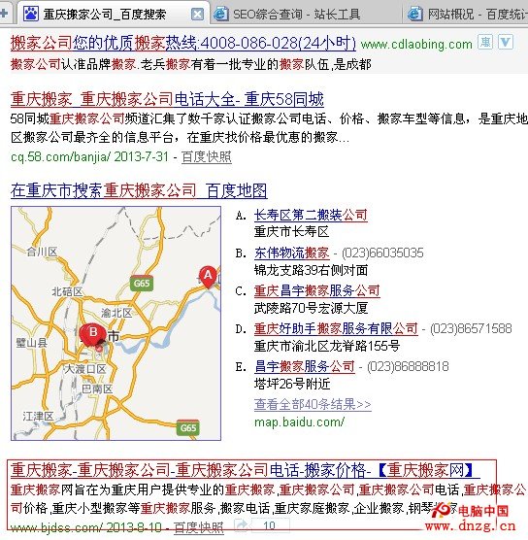528x540 pixels.
Task: Click the IE icon on SEO综合查询 tab
Action: point(220,14)
